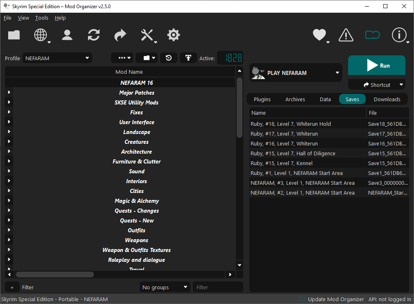Click API: not logged in status
Viewport: 414px width, 304px height.
[x=390, y=299]
